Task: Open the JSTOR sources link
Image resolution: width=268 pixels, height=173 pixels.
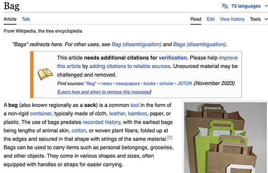Action: coord(184,83)
